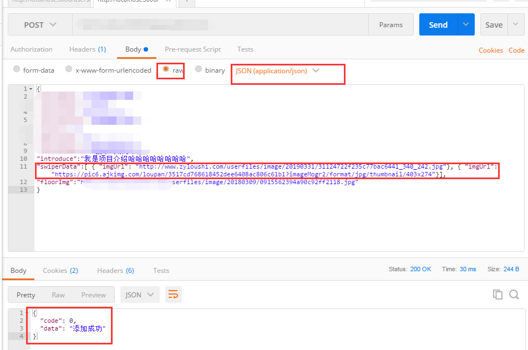Screen dimensions: 528x350
Task: Open the Send button dropdown arrow
Action: tap(465, 24)
